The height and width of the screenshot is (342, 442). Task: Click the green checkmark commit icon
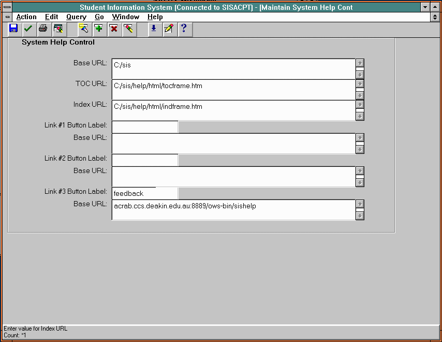click(28, 29)
